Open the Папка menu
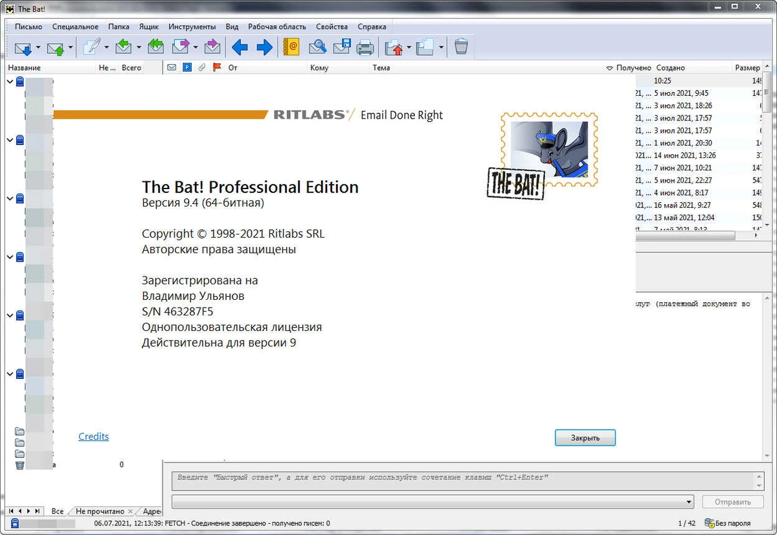Image resolution: width=777 pixels, height=535 pixels. click(119, 27)
